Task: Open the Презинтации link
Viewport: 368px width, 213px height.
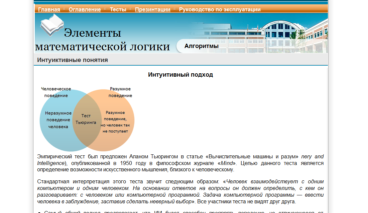Action: click(152, 9)
